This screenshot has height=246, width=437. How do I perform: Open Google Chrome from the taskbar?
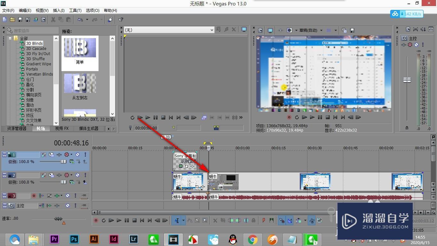(253, 239)
